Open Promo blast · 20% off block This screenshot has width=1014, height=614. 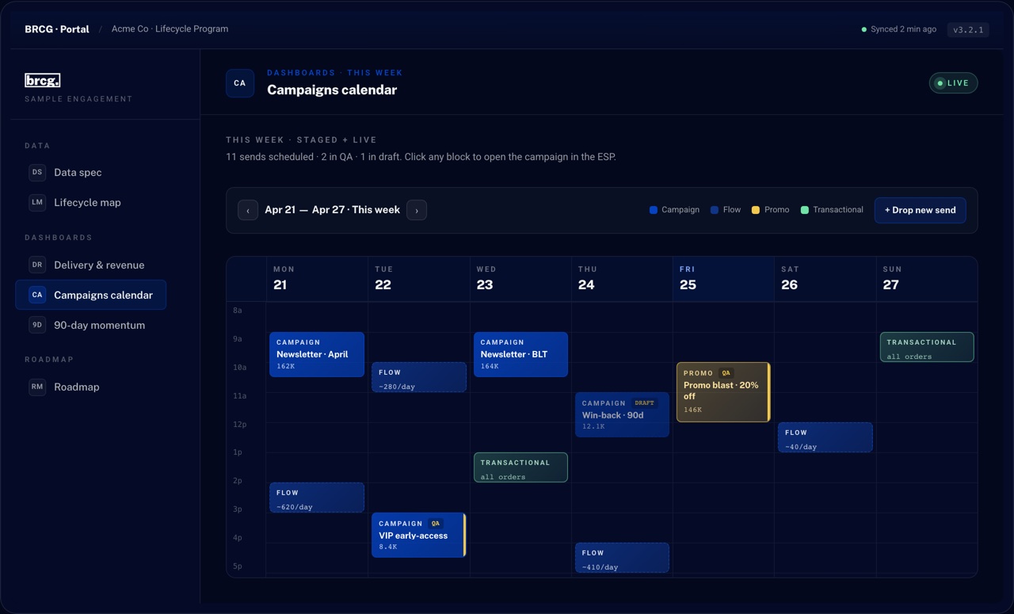(x=723, y=392)
